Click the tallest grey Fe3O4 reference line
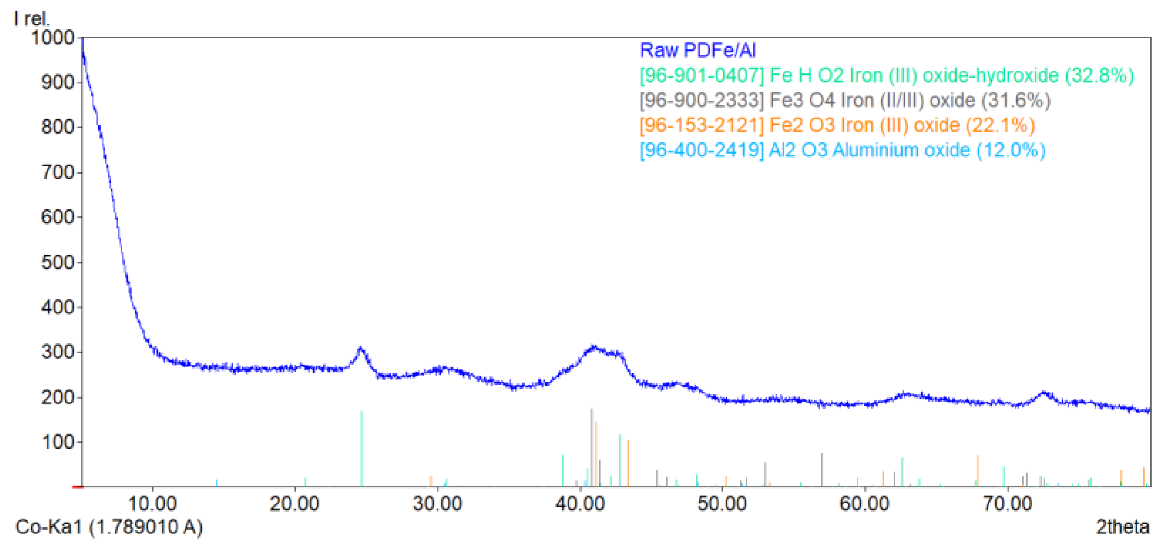Image resolution: width=1165 pixels, height=550 pixels. tap(591, 446)
